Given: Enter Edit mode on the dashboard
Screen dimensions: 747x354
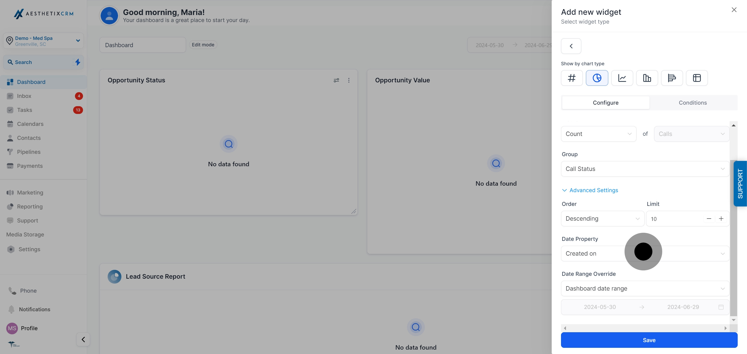Looking at the screenshot, I should [203, 45].
